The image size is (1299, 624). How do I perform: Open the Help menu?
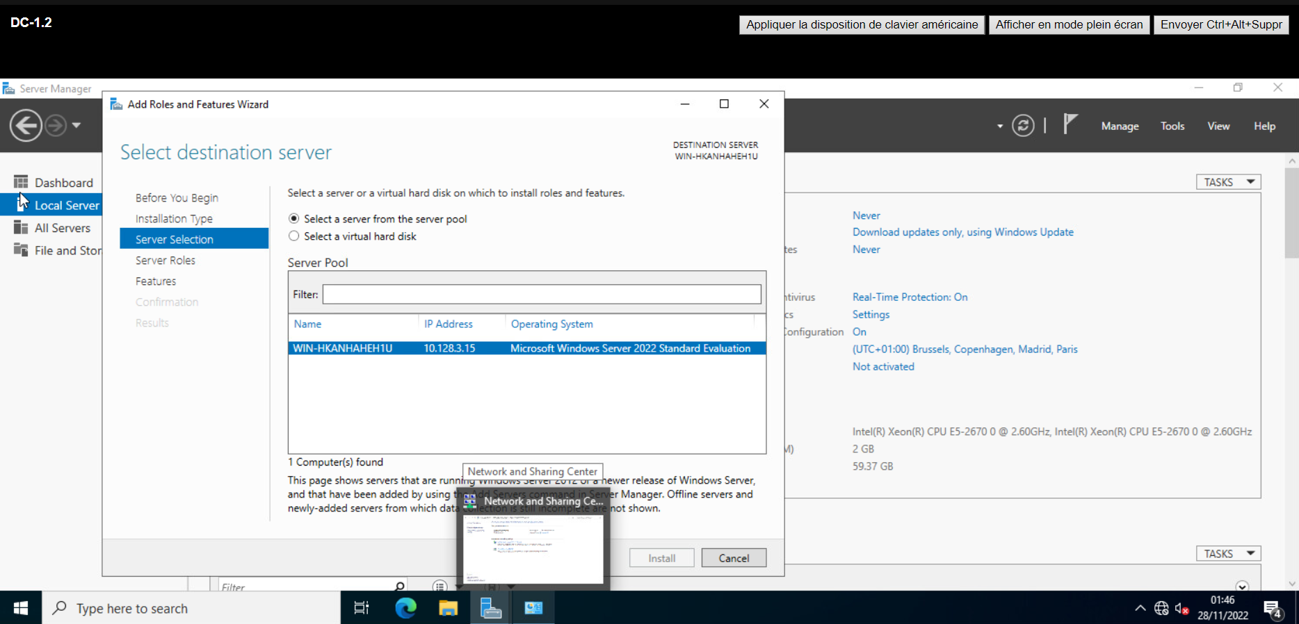tap(1264, 126)
